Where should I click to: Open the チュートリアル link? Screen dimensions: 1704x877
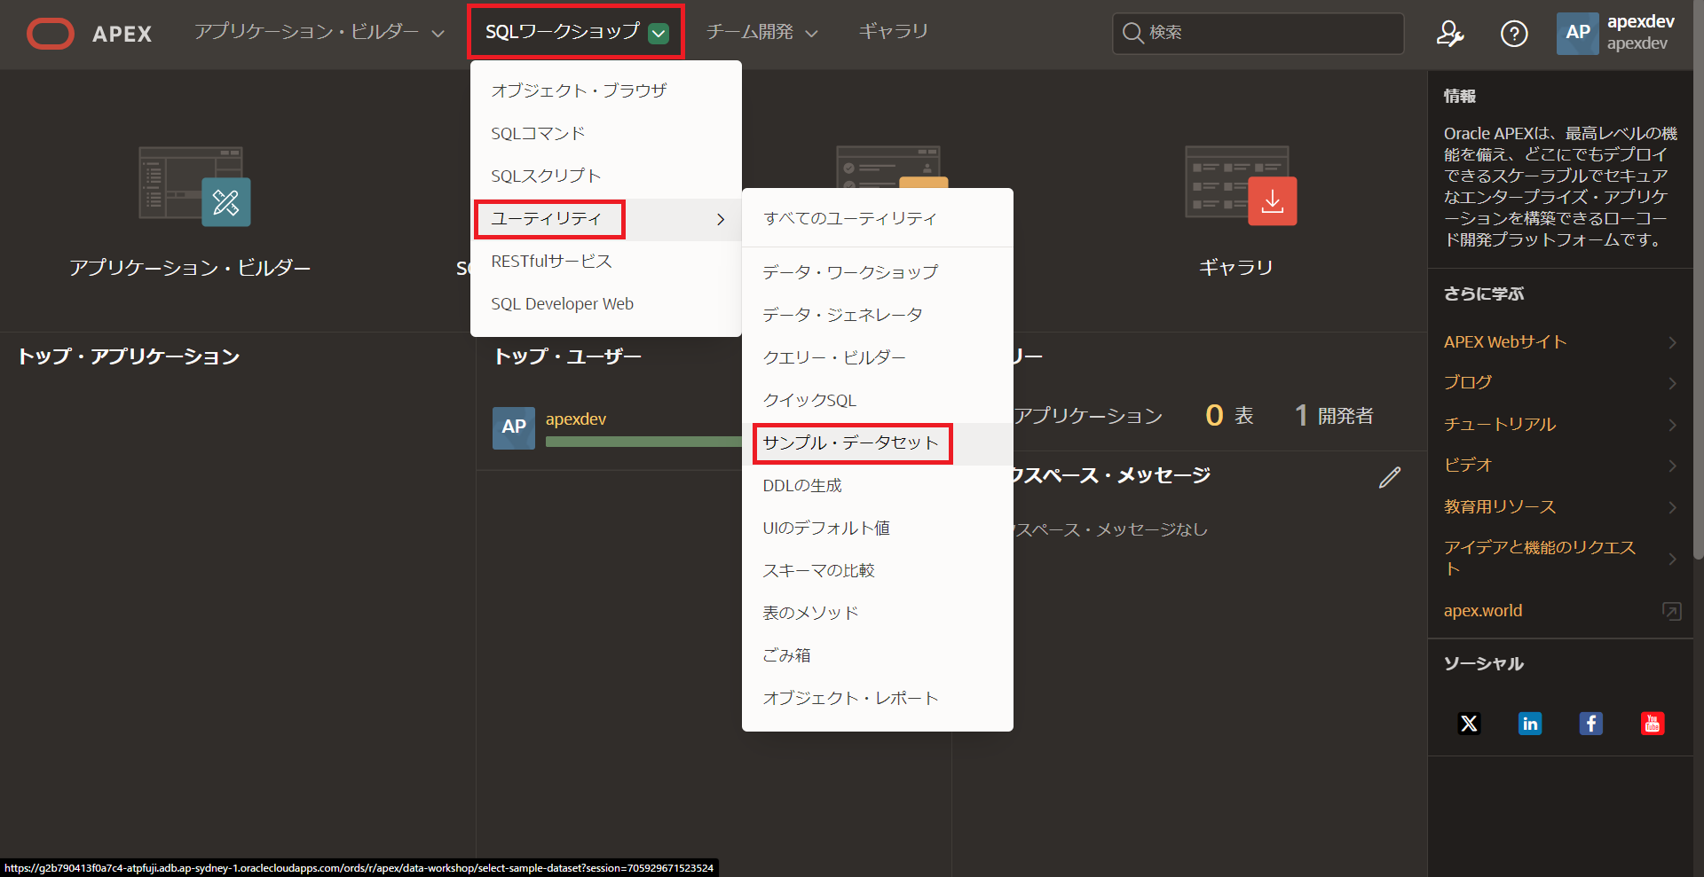coord(1500,425)
